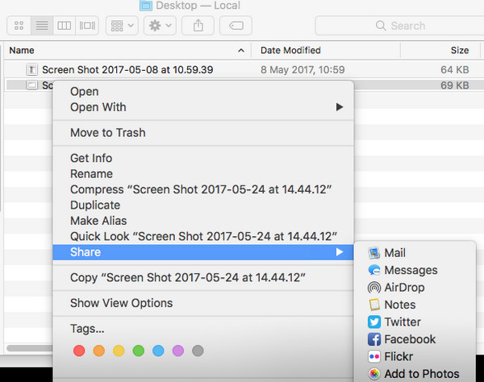Screen dimensions: 484x382
Task: Open the item arrangement dropdown
Action: click(121, 26)
